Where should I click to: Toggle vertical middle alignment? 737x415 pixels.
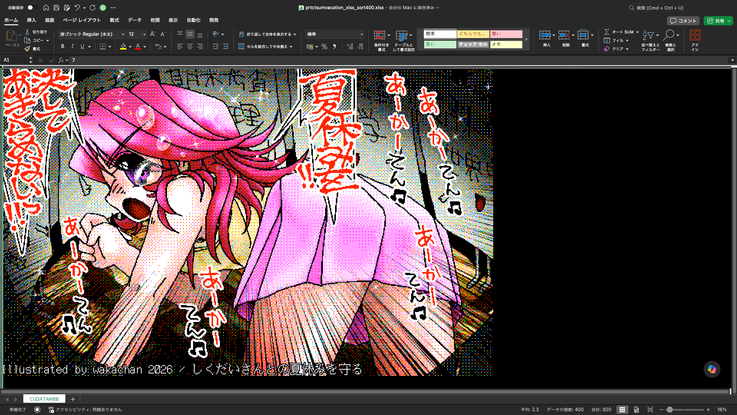190,34
